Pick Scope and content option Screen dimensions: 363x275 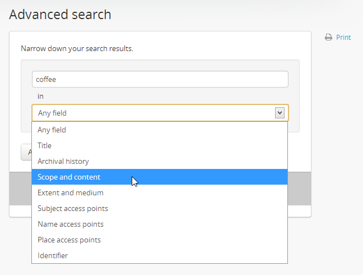pyautogui.click(x=69, y=177)
